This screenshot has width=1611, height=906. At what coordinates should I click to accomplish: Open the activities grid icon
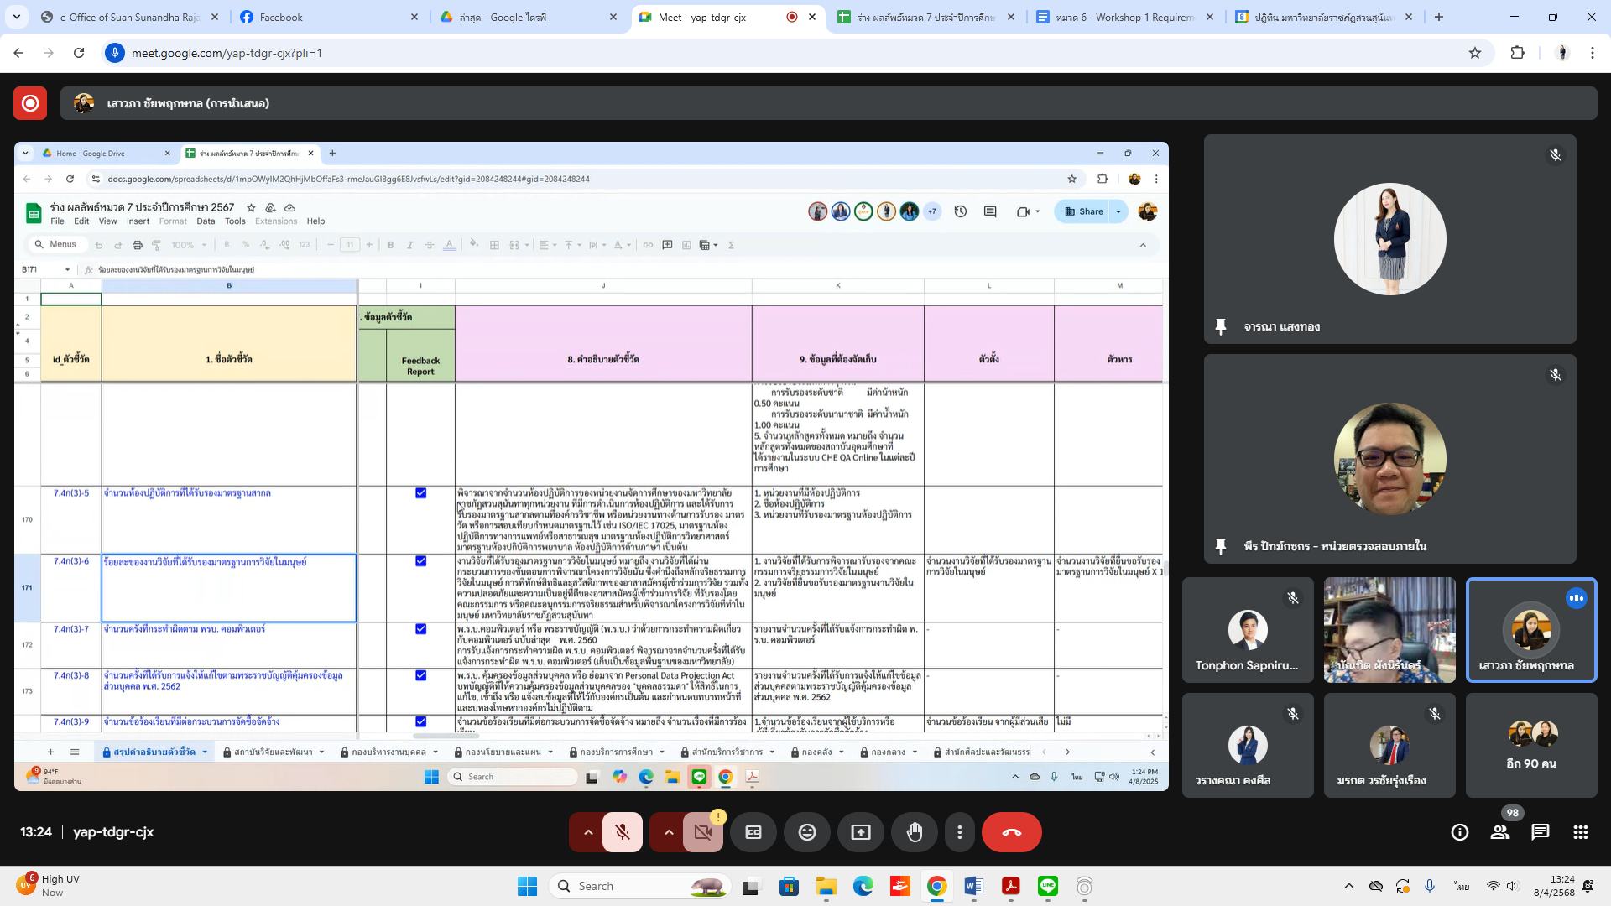pyautogui.click(x=1581, y=832)
